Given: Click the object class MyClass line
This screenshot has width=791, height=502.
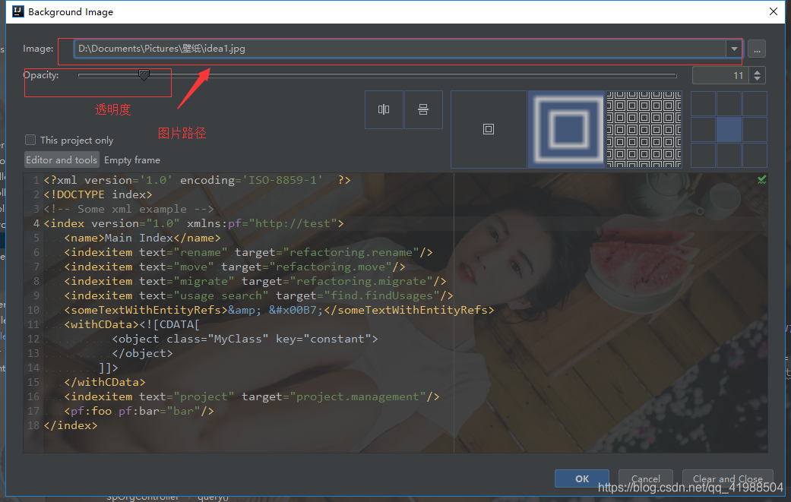Looking at the screenshot, I should 245,339.
